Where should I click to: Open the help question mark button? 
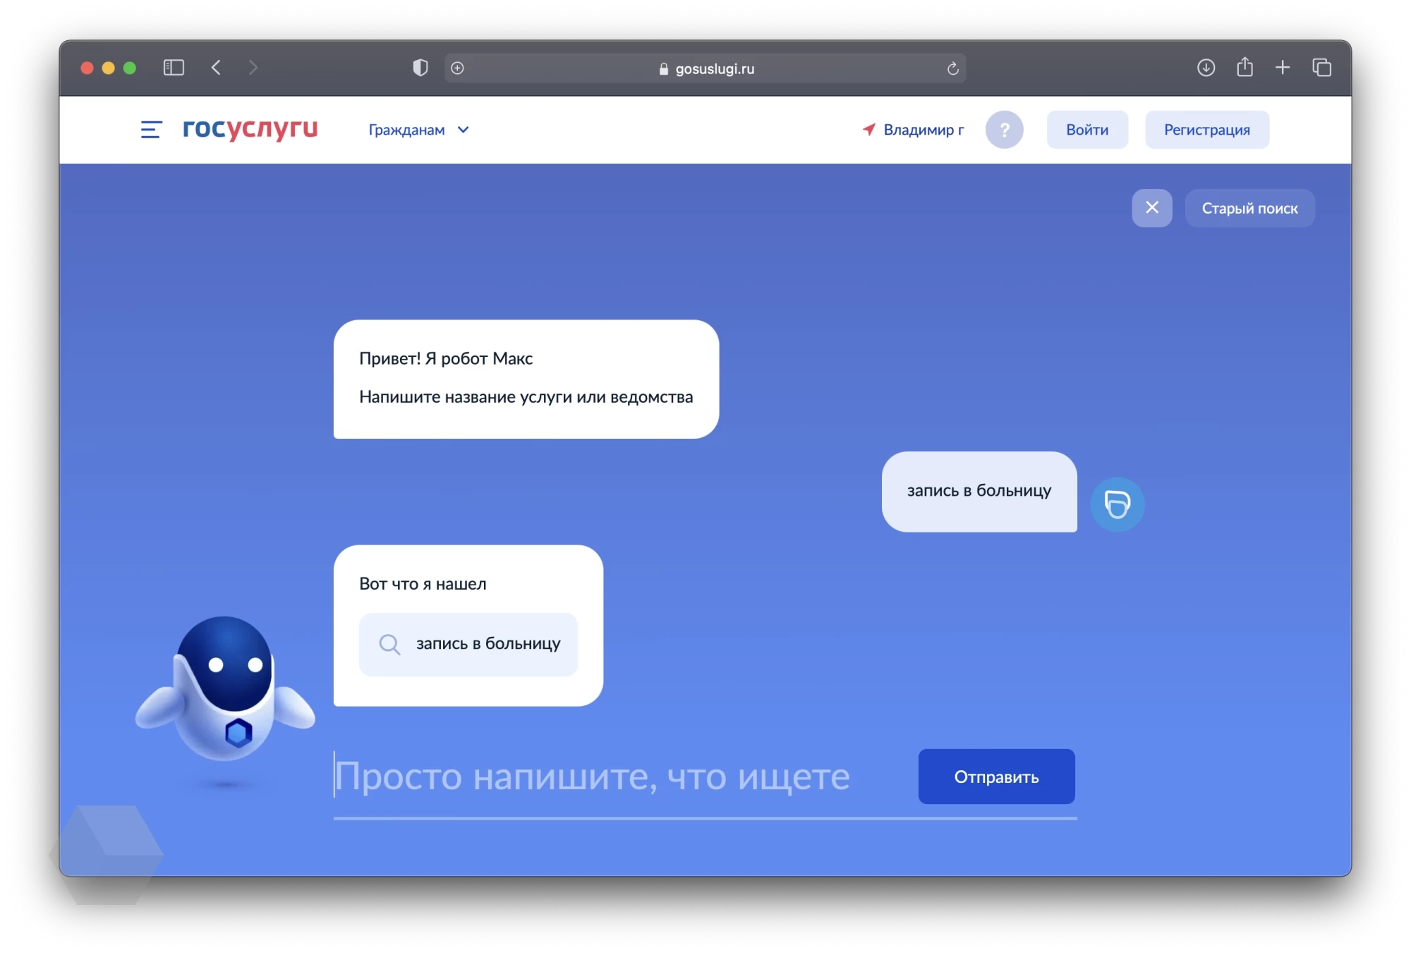[1004, 130]
